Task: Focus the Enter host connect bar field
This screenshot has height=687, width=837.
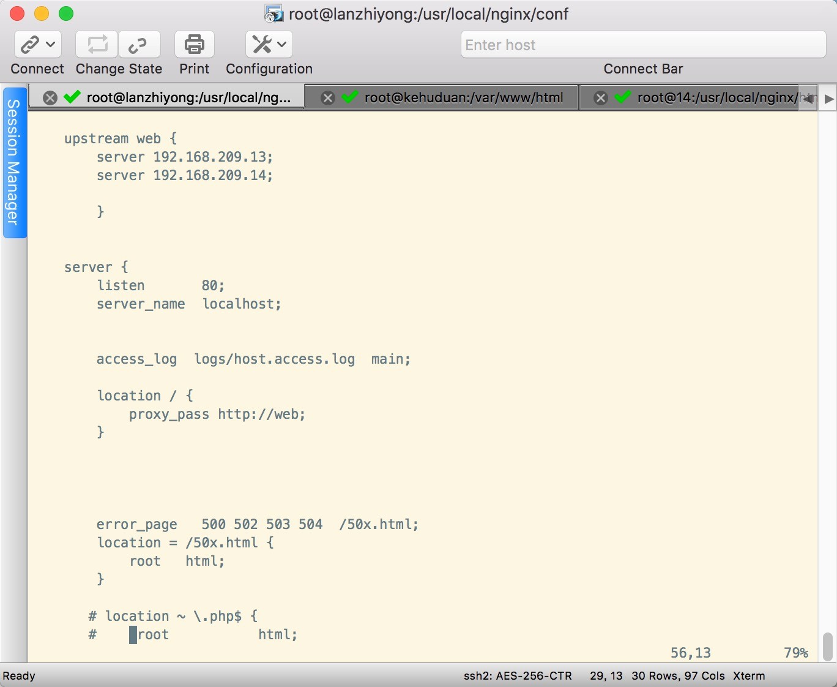Action: (x=643, y=45)
